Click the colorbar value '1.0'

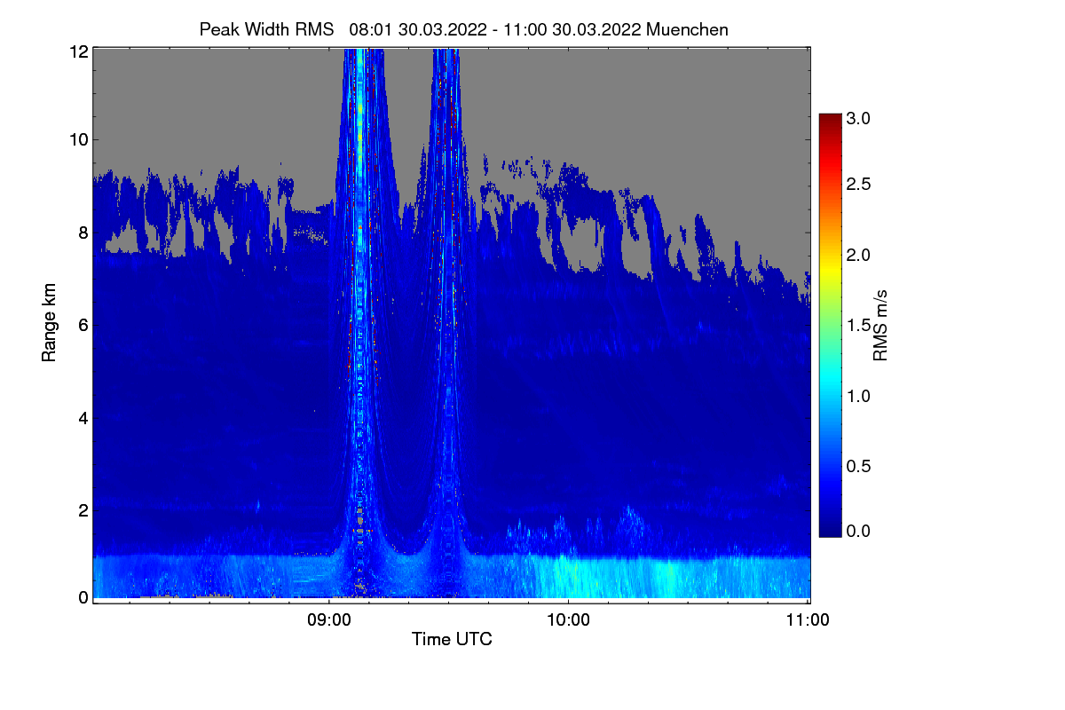(x=858, y=395)
